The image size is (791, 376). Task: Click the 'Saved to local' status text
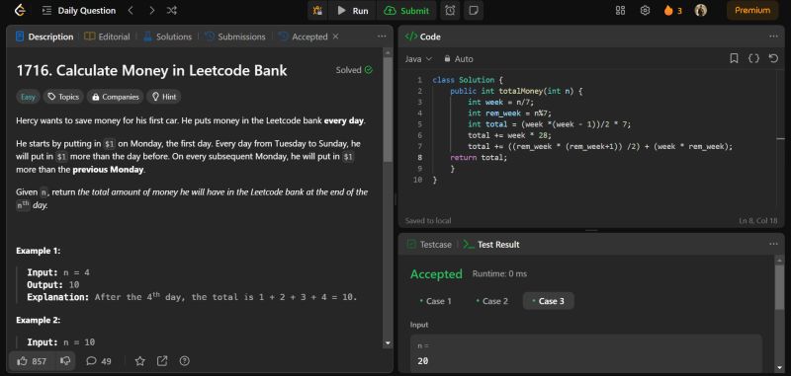point(428,220)
